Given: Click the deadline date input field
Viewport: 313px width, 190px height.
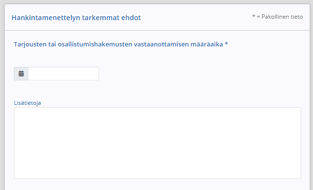Looking at the screenshot, I should coord(63,74).
